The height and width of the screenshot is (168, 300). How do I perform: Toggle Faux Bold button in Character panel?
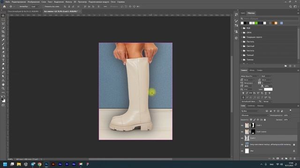(243, 93)
